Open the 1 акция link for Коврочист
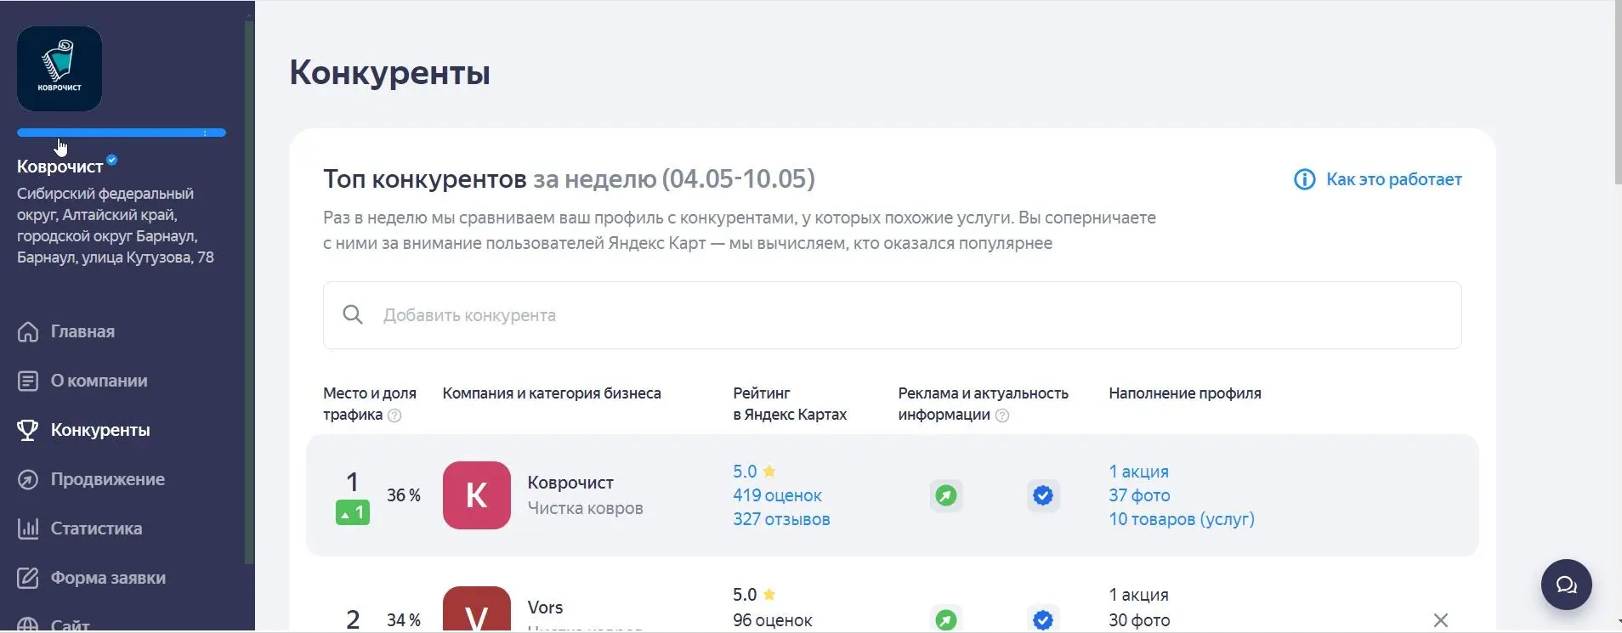Image resolution: width=1622 pixels, height=633 pixels. click(1138, 472)
